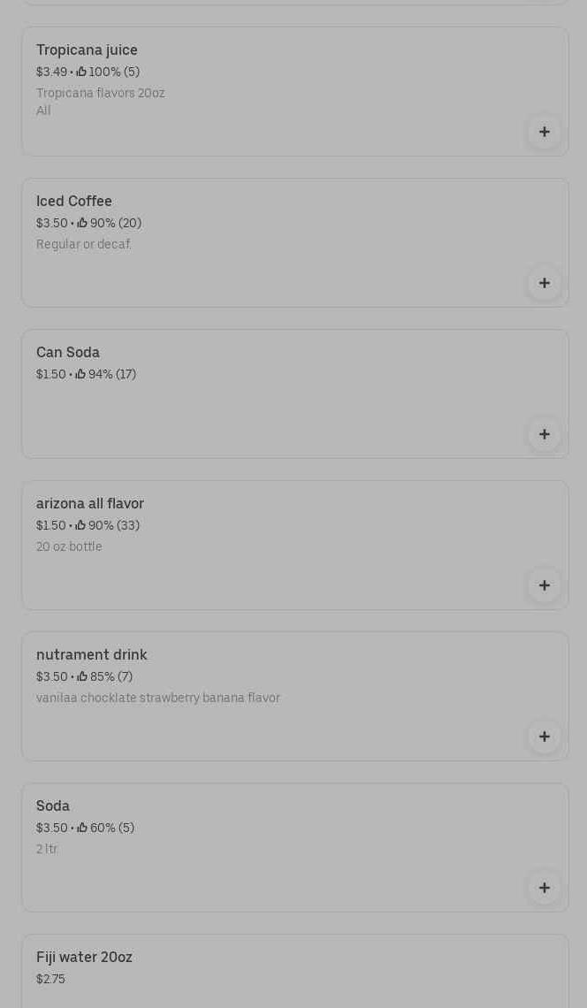Open the nutrament drink item heading
Viewport: 587px width, 1008px height.
[x=92, y=655]
